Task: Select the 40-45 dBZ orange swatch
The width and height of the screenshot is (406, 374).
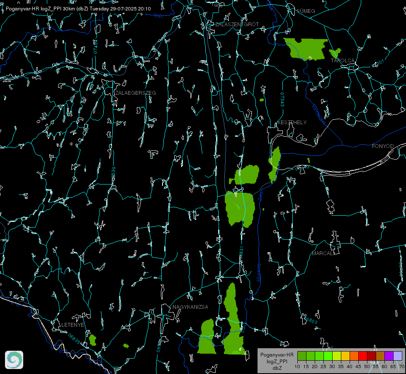Action: point(354,356)
